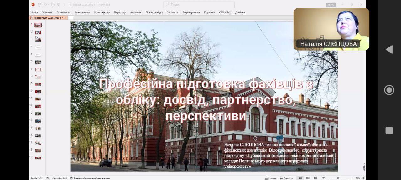
Task: Toggle the Примітки comments pane
Action: click(x=286, y=178)
